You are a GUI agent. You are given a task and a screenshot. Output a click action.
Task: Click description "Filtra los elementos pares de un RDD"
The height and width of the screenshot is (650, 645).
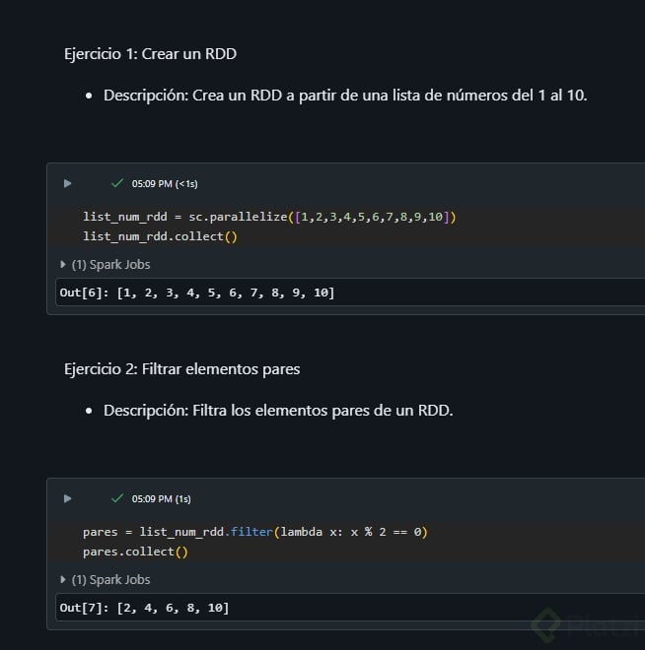click(278, 411)
